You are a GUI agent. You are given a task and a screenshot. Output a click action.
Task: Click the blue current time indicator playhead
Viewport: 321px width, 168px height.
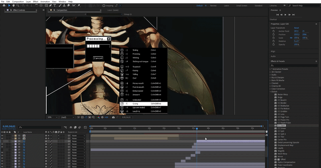coord(197,129)
